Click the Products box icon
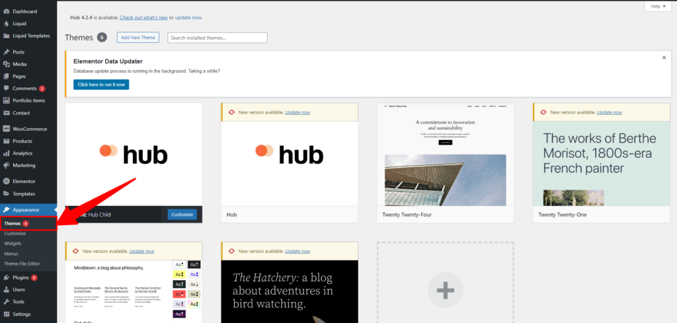This screenshot has height=323, width=677. pos(6,141)
